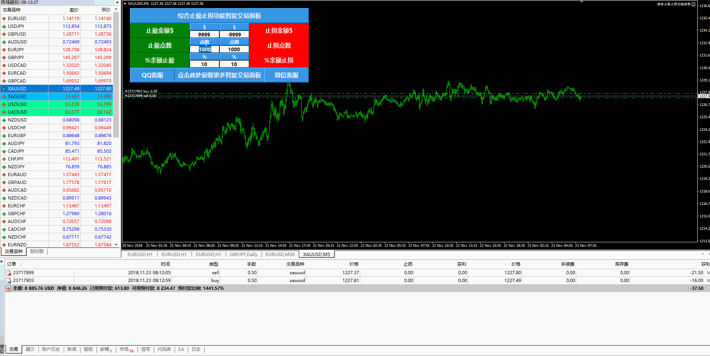Open chart dropdown arrow beside XAUUSD,M5 title
Viewport: 710px width, 356px height.
[125, 4]
